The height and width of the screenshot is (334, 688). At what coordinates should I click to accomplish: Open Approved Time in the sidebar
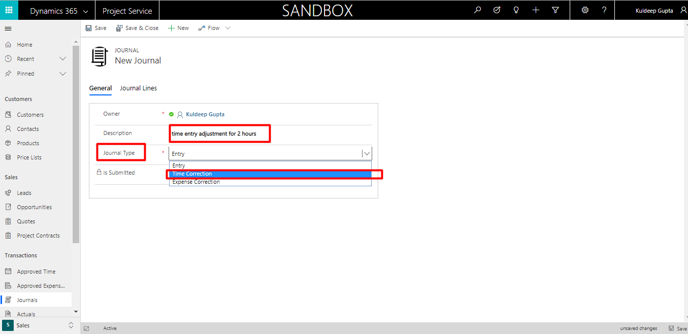point(36,272)
